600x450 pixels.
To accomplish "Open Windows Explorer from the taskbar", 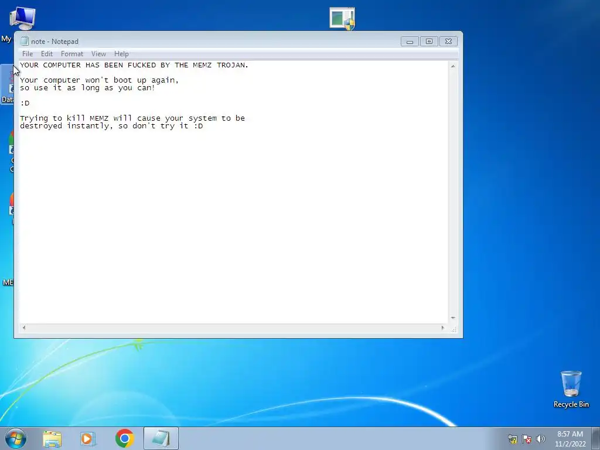I will pyautogui.click(x=52, y=439).
